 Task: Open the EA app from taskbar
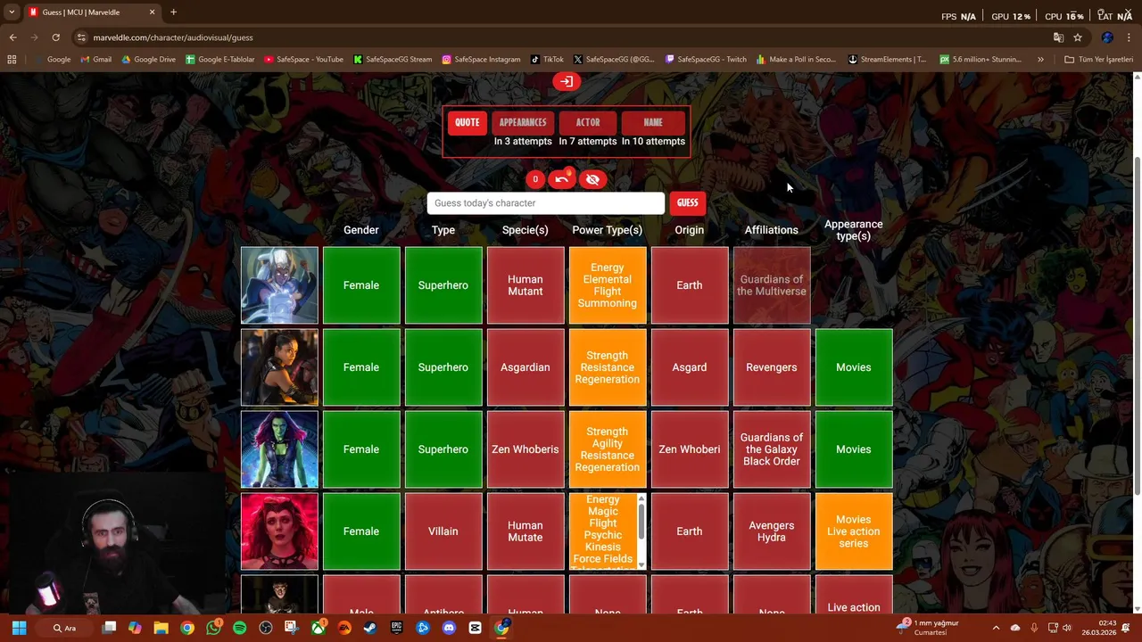click(x=344, y=628)
